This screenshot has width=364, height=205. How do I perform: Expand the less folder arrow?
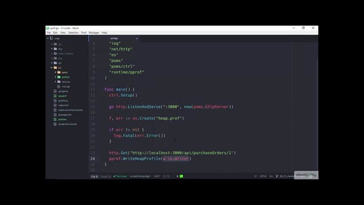pos(52,49)
